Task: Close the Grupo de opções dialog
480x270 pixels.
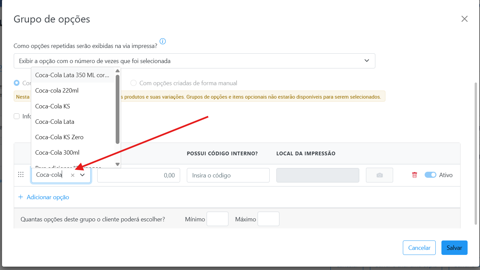Action: (464, 19)
